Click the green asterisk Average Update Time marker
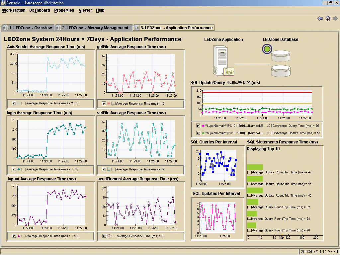This screenshot has width=340, height=255. (x=203, y=133)
